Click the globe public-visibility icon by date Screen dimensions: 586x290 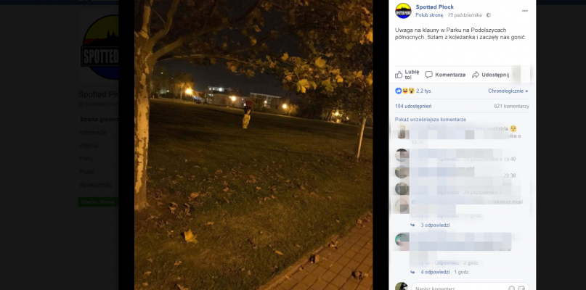pyautogui.click(x=488, y=15)
